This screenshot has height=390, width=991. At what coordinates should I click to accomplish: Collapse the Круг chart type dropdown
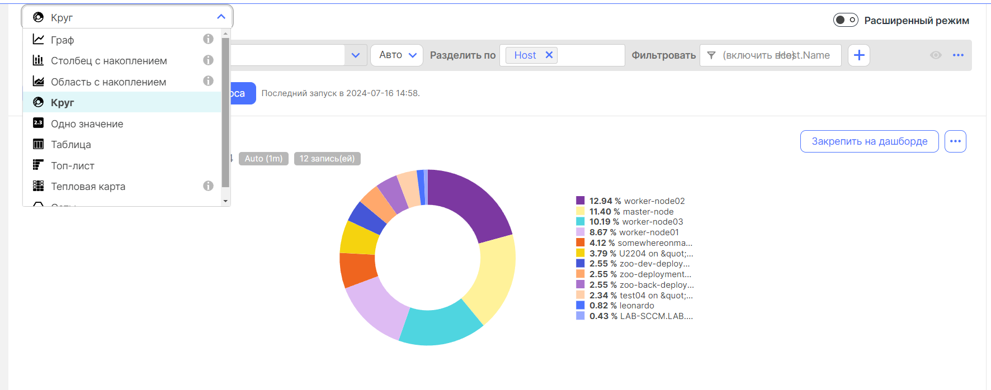click(221, 17)
